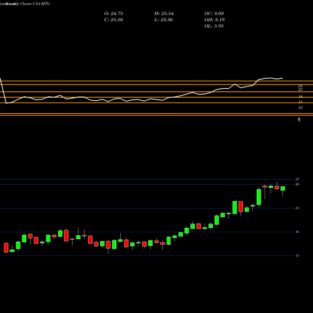Click the 16 price axis label
313x313 pixels.
click(x=297, y=232)
